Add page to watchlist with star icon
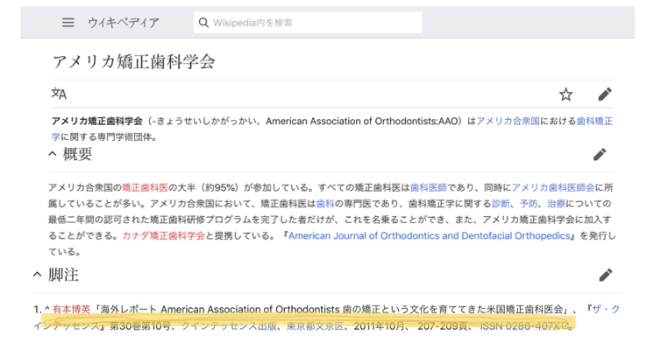This screenshot has width=647, height=350. [x=565, y=94]
